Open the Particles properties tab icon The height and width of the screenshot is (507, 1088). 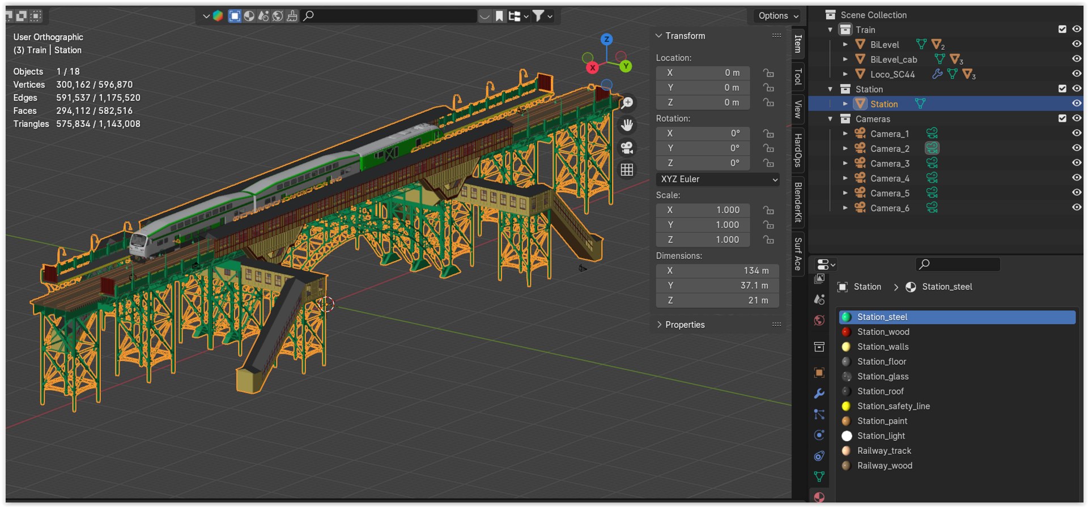click(x=819, y=415)
